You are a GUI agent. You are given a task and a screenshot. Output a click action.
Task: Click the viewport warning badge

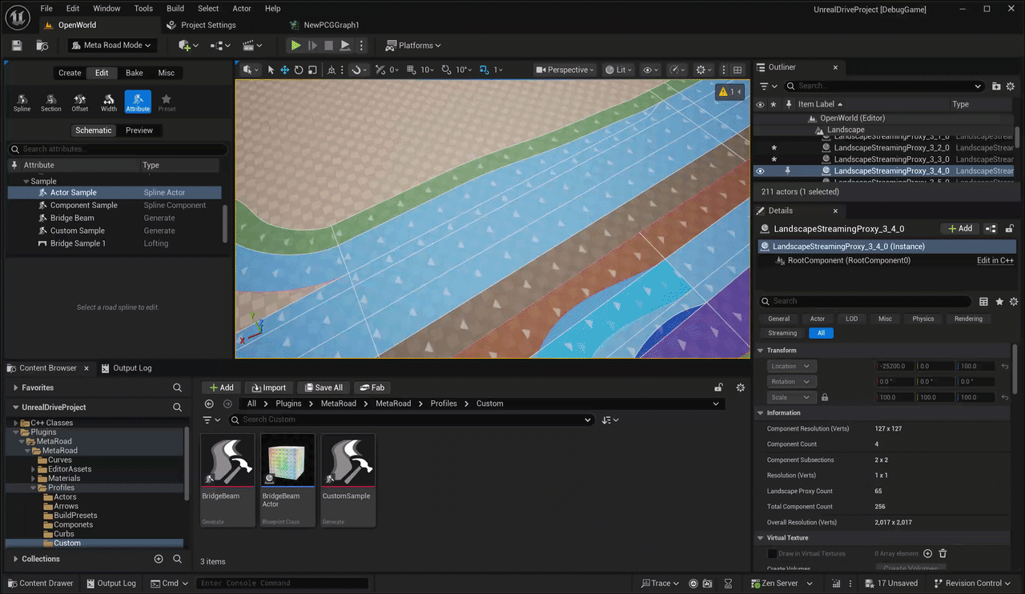pos(730,92)
